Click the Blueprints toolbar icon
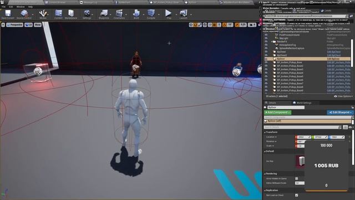This screenshot has width=355, height=200. (x=104, y=14)
